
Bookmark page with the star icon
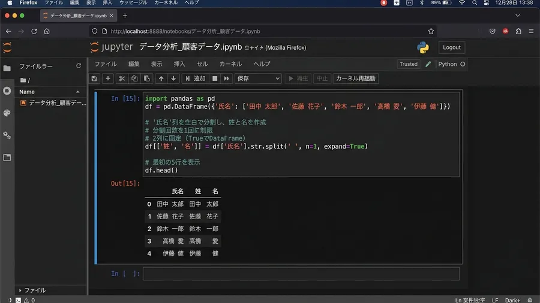[431, 31]
